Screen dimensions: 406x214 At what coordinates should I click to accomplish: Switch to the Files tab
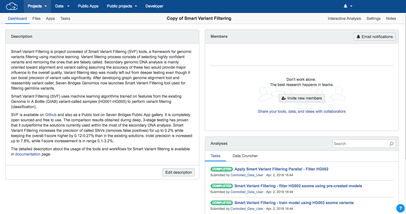(36, 18)
